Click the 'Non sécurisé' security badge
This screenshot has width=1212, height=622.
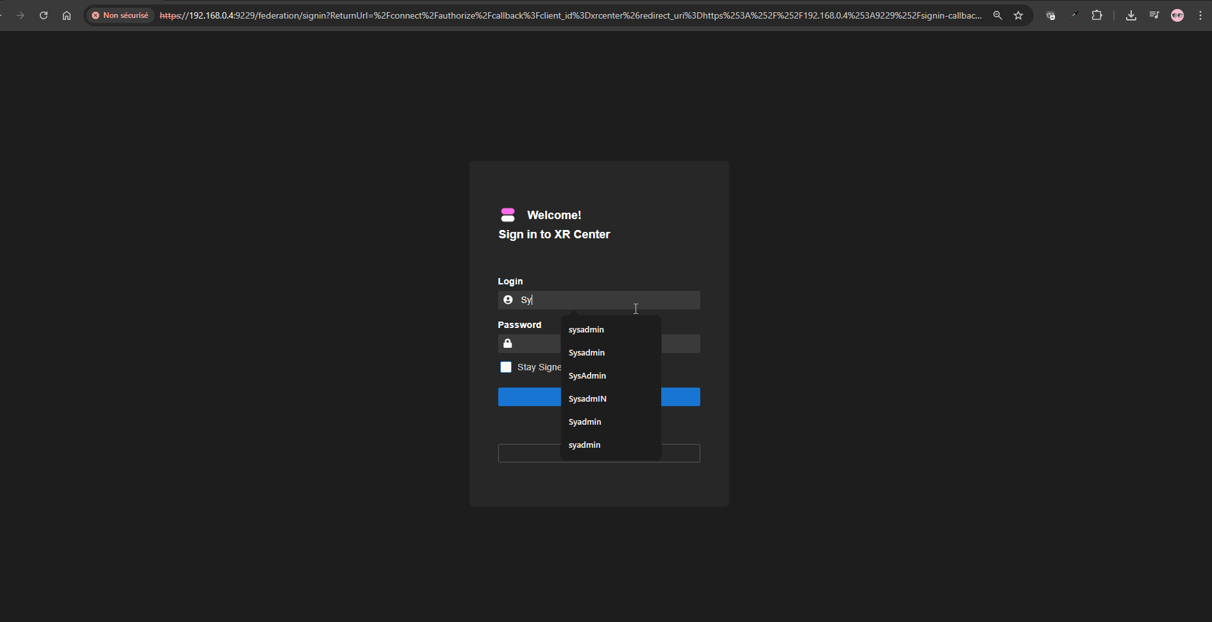tap(120, 15)
